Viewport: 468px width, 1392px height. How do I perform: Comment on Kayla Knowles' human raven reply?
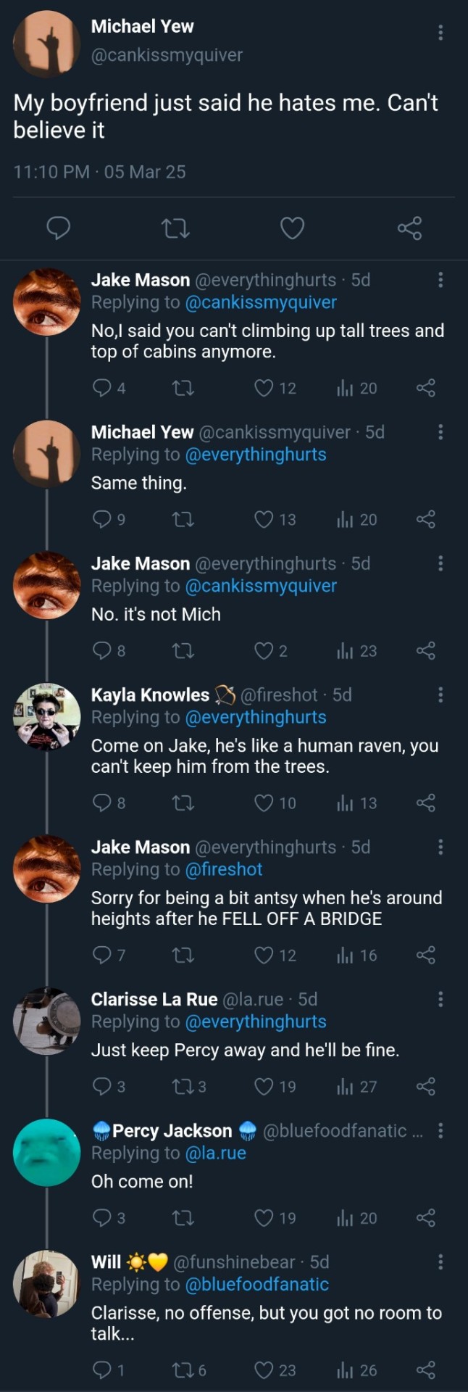click(102, 803)
